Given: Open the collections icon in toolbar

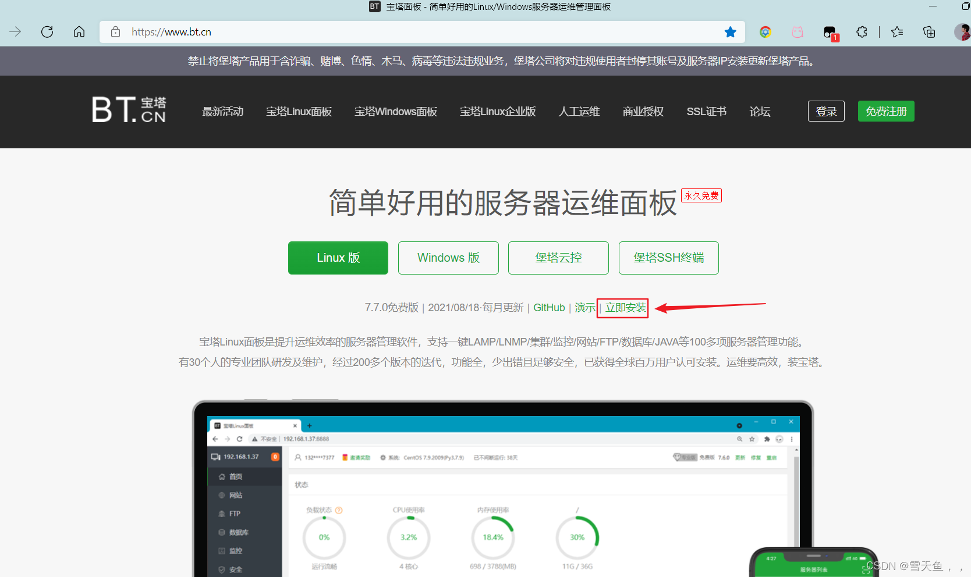Looking at the screenshot, I should (929, 32).
